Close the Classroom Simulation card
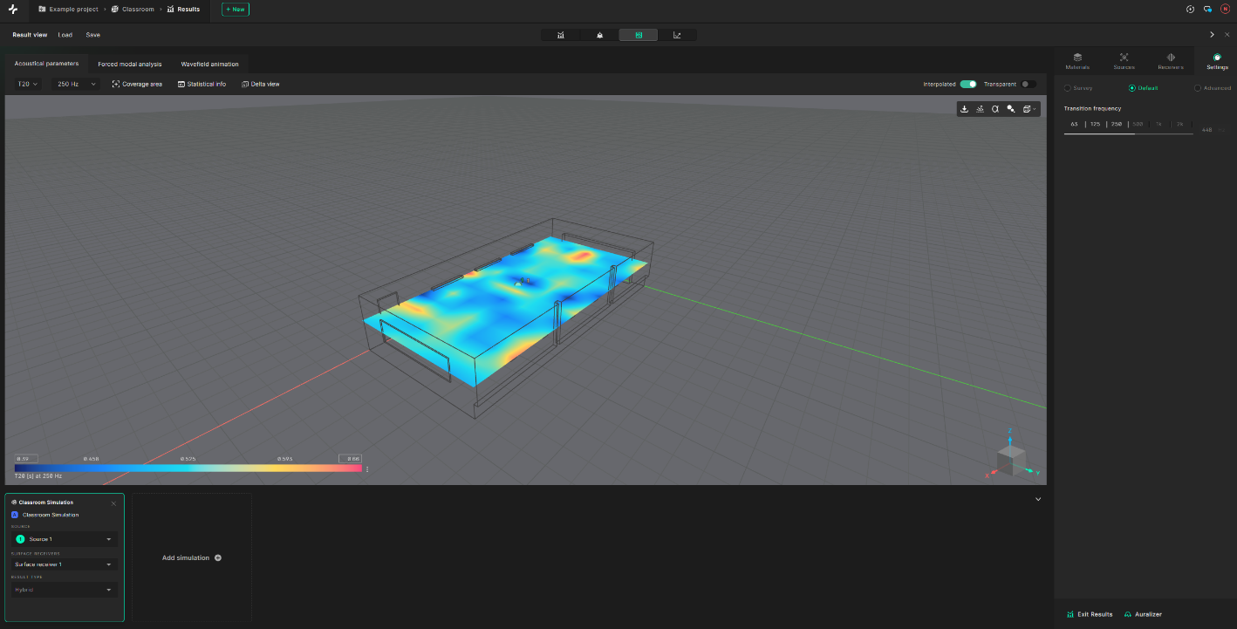The height and width of the screenshot is (629, 1237). point(113,503)
